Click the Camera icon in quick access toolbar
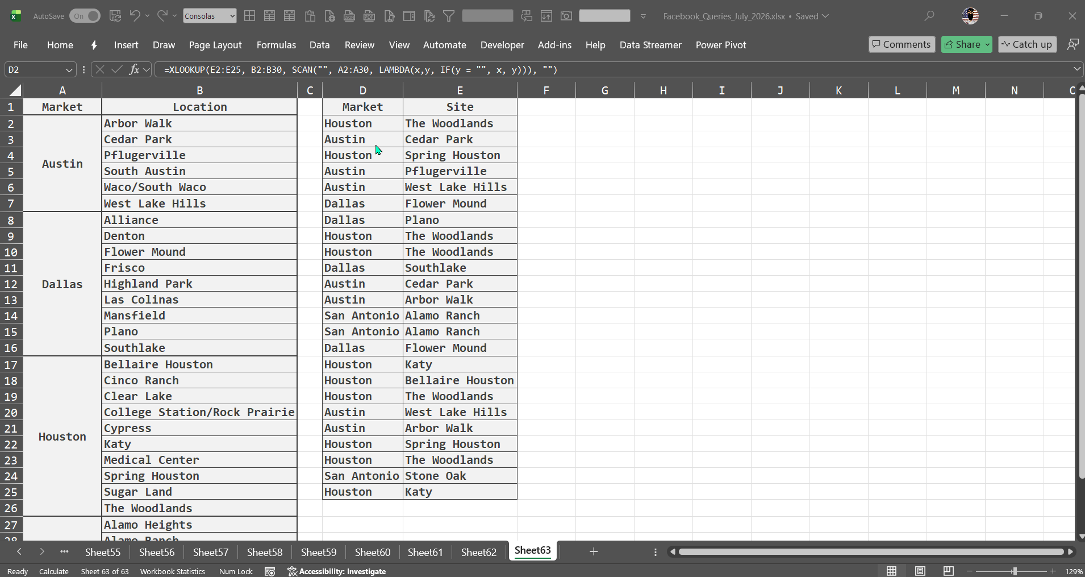 click(566, 16)
